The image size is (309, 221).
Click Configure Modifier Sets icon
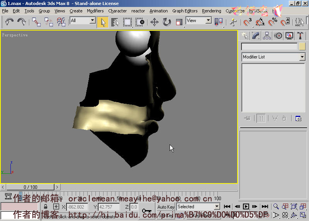298,118
